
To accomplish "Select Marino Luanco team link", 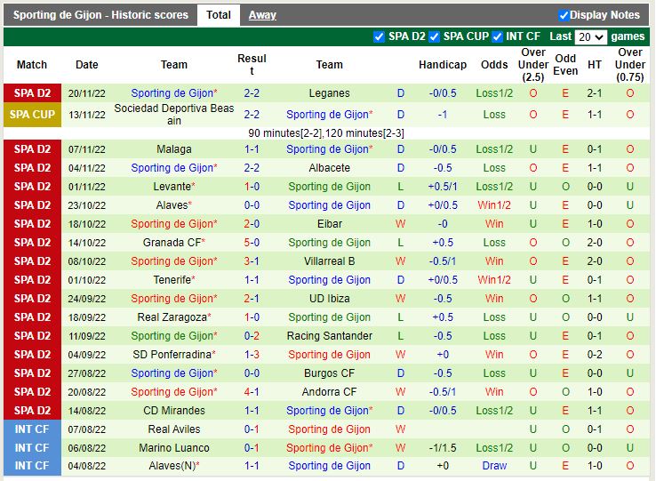I will coord(174,448).
